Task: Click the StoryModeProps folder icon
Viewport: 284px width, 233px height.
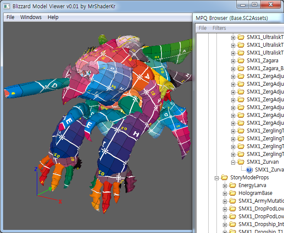Action: (x=224, y=178)
